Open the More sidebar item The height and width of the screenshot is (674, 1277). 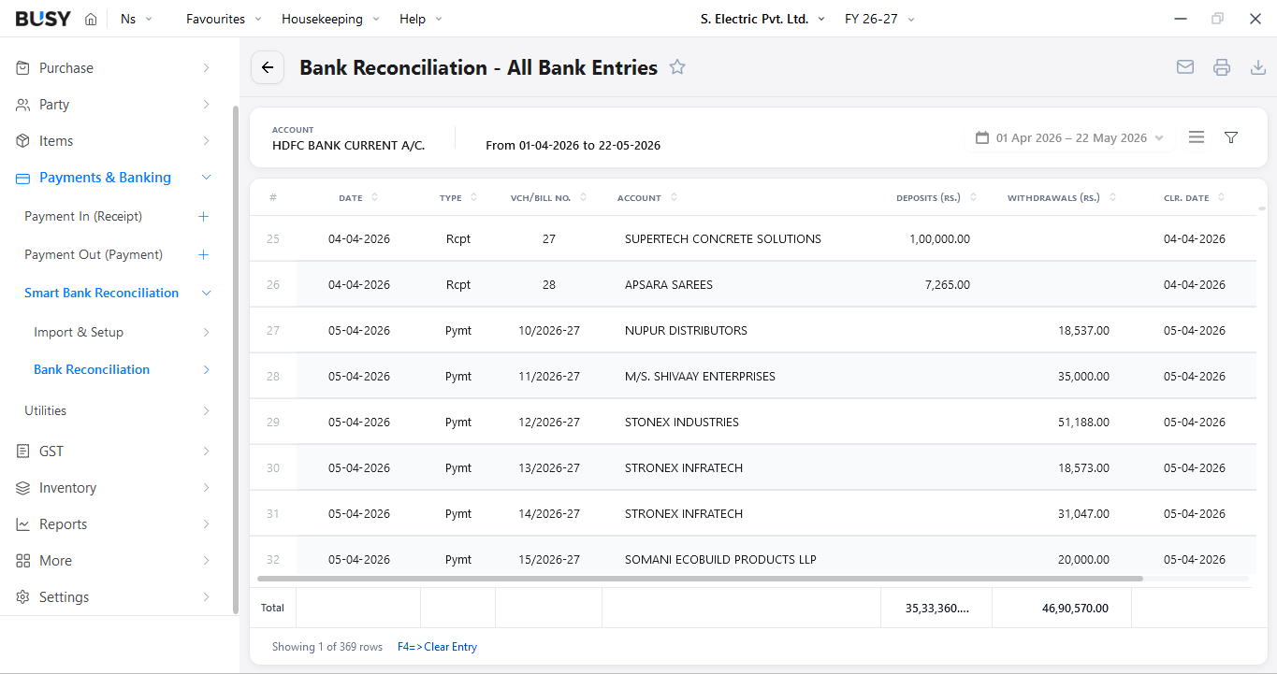(55, 561)
